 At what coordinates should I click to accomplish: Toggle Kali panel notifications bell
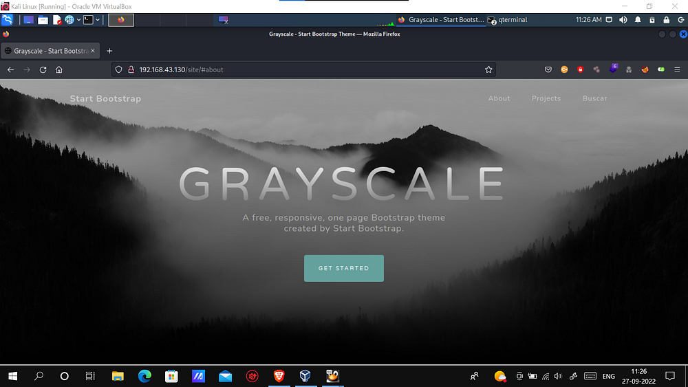[638, 20]
